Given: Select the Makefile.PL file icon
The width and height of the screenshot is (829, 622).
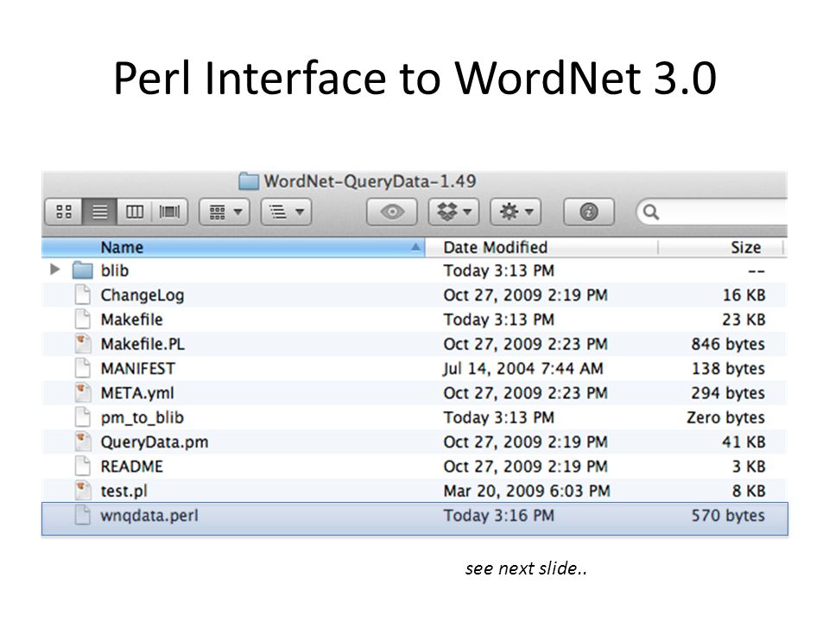Looking at the screenshot, I should 83,344.
